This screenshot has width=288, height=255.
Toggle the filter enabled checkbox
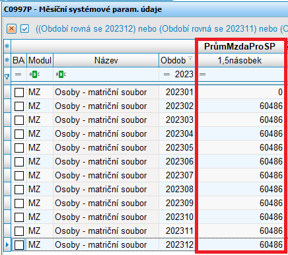[25, 29]
